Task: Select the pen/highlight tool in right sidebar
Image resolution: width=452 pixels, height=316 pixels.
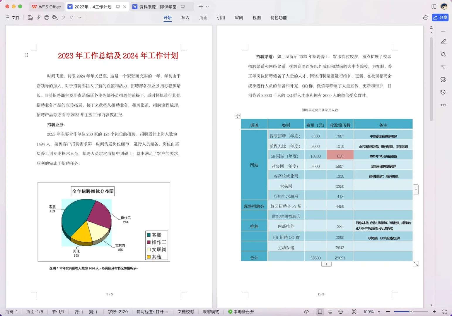Action: tap(443, 42)
